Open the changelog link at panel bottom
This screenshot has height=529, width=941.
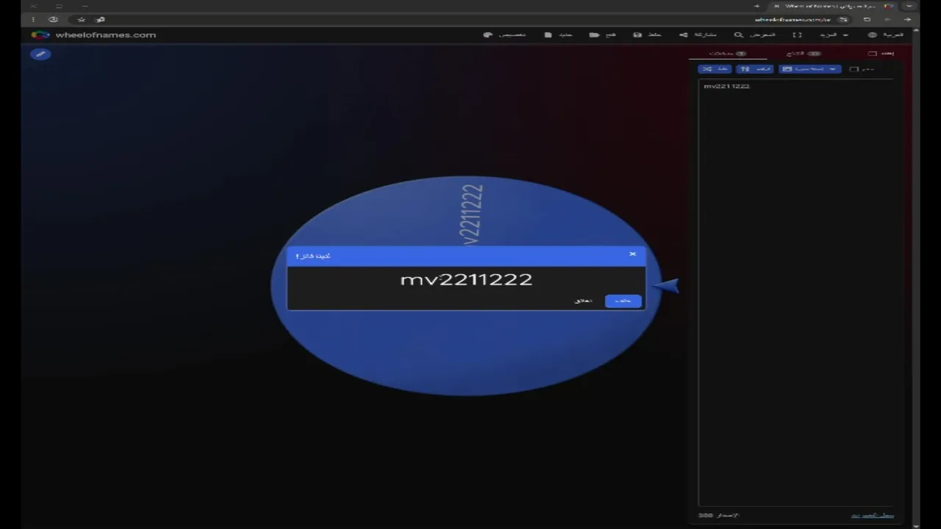pyautogui.click(x=873, y=515)
